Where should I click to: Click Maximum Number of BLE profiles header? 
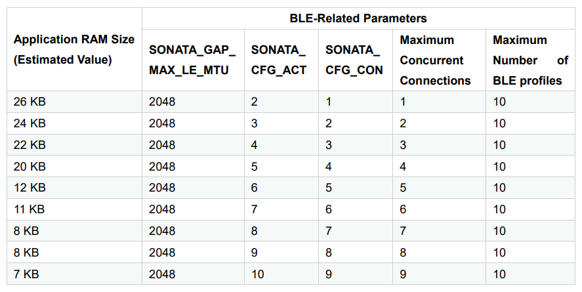coord(530,60)
